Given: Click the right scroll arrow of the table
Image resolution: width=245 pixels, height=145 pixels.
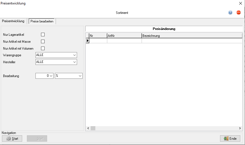Looking at the screenshot, I should 240,128.
